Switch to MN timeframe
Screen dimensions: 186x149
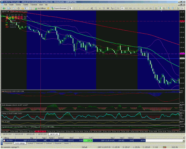[150, 8]
